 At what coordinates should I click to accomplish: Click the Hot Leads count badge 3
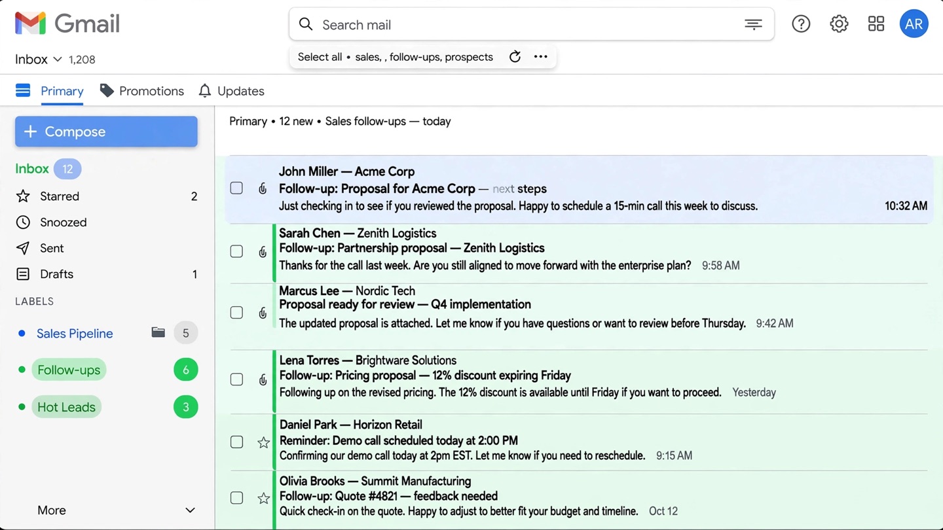tap(186, 407)
